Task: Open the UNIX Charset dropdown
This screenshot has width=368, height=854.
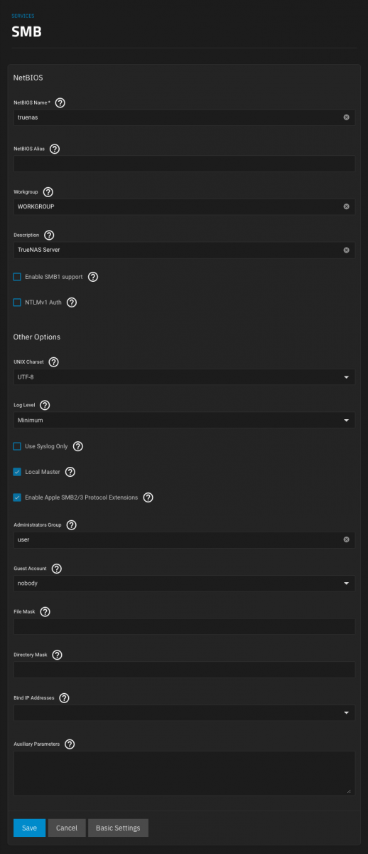Action: tap(184, 376)
